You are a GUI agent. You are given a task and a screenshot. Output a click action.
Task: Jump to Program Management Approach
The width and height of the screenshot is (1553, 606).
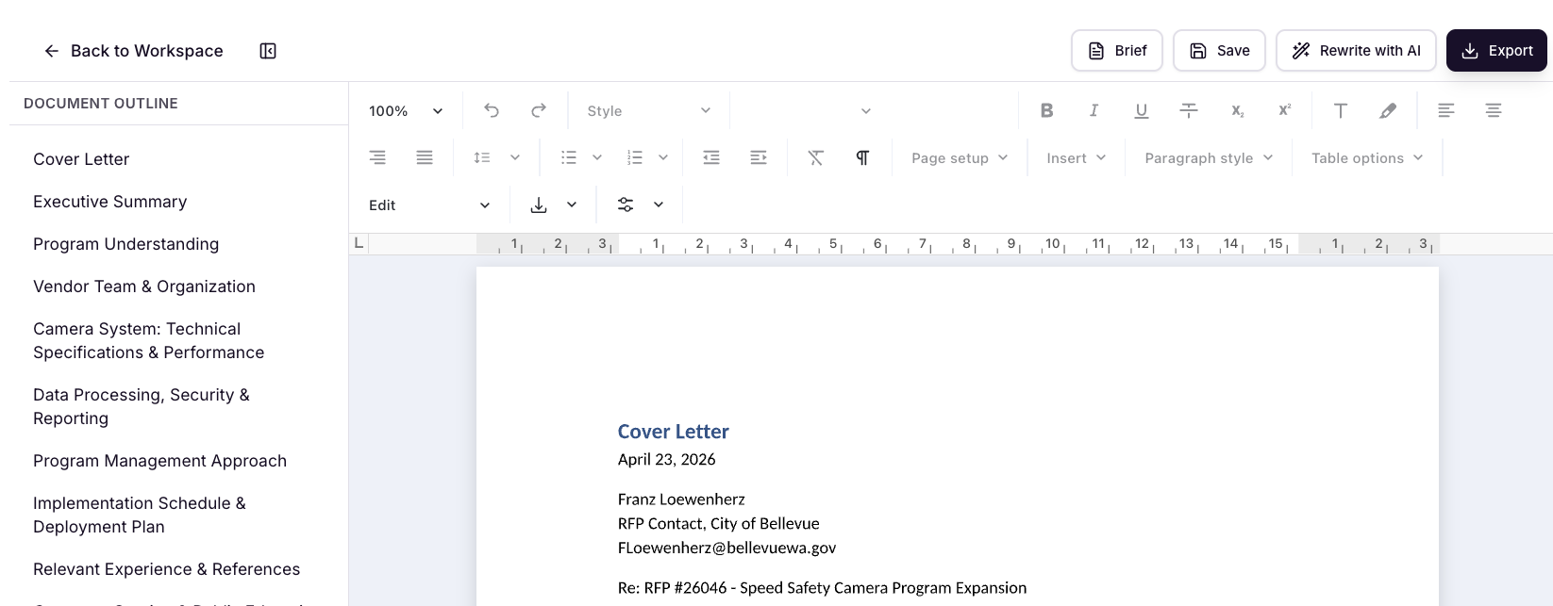tap(159, 461)
